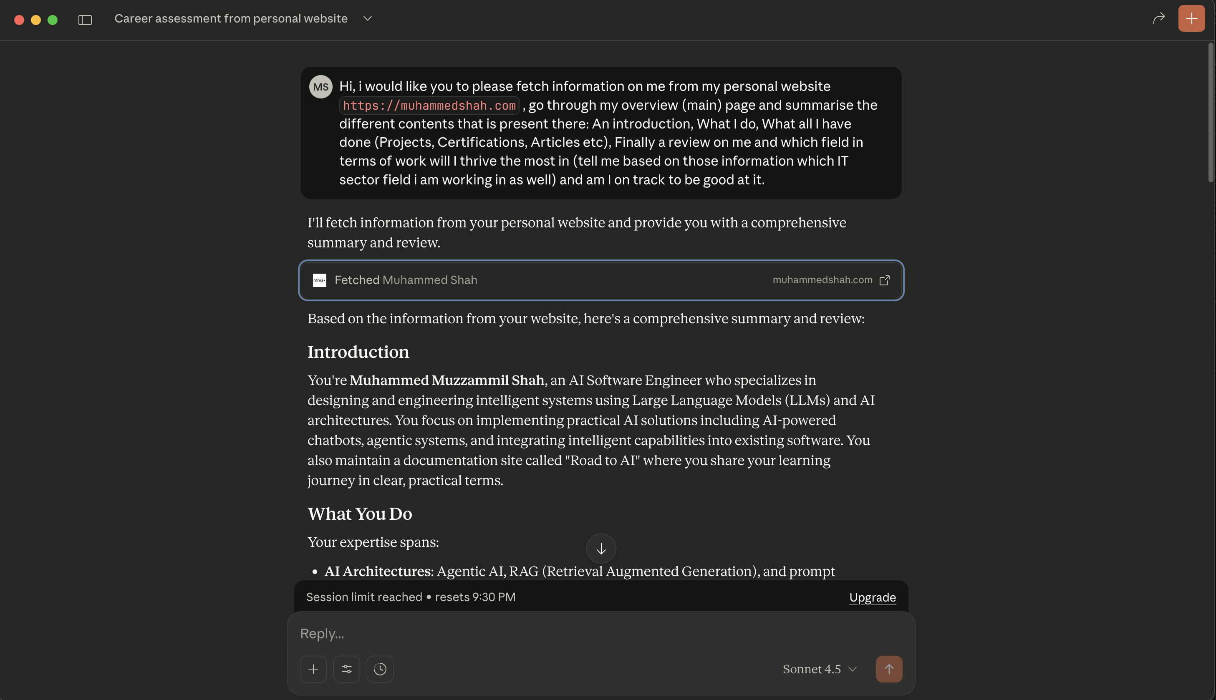
Task: Click the vertical scrollbar thumb
Action: [1210, 113]
